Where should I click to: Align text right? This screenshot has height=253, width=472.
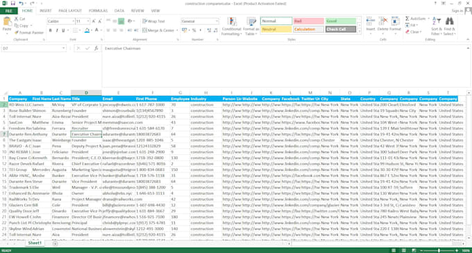[x=121, y=31]
